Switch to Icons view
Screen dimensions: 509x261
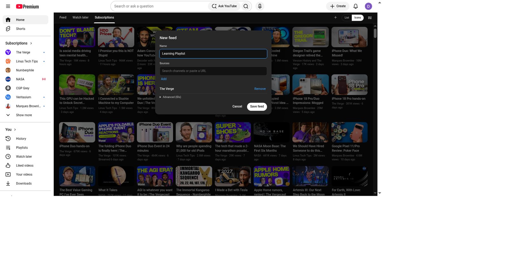coord(358,18)
